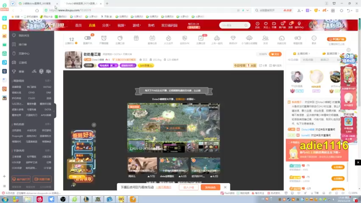Viewport: 361px width, 203px height.
Task: Click the diamond VIP icon in streamer toolbar
Action: [233, 38]
